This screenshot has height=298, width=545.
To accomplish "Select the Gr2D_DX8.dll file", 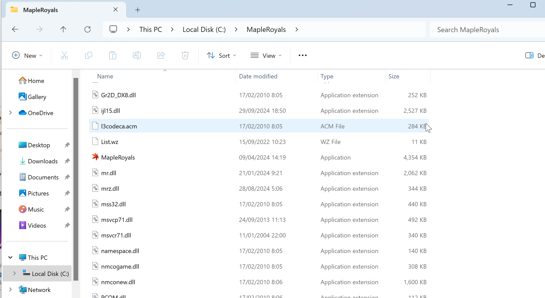I will [259, 95].
